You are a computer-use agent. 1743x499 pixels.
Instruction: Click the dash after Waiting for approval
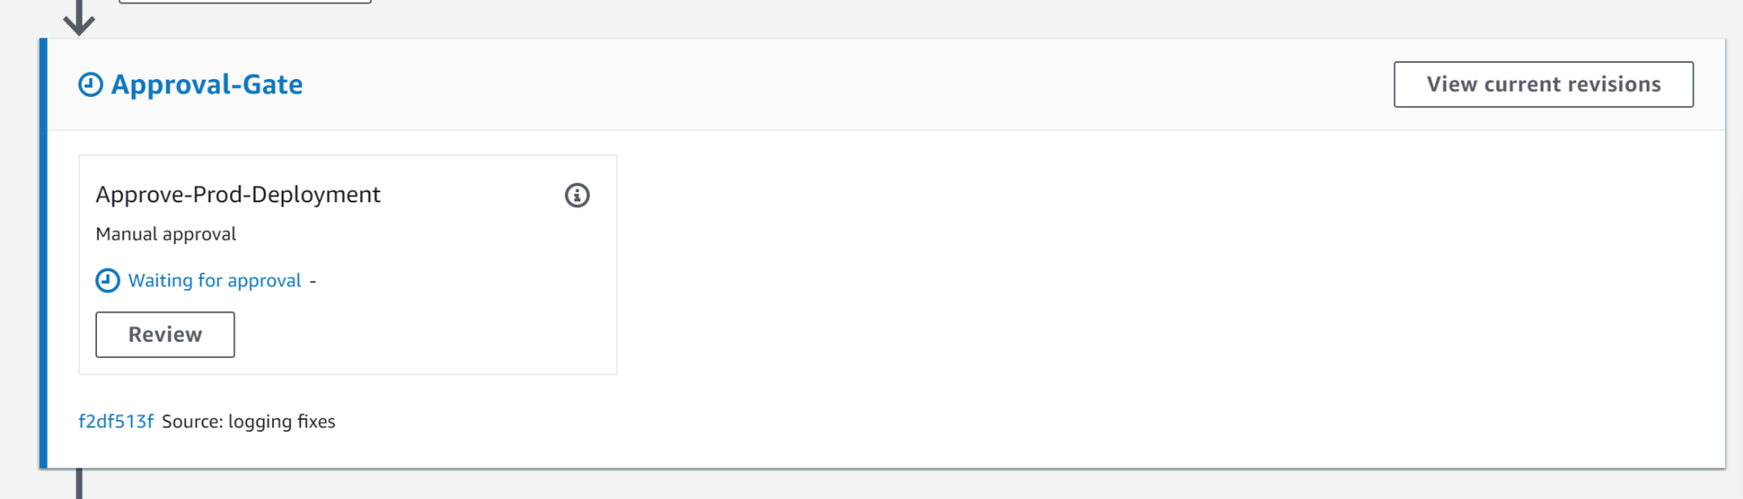[x=313, y=281]
